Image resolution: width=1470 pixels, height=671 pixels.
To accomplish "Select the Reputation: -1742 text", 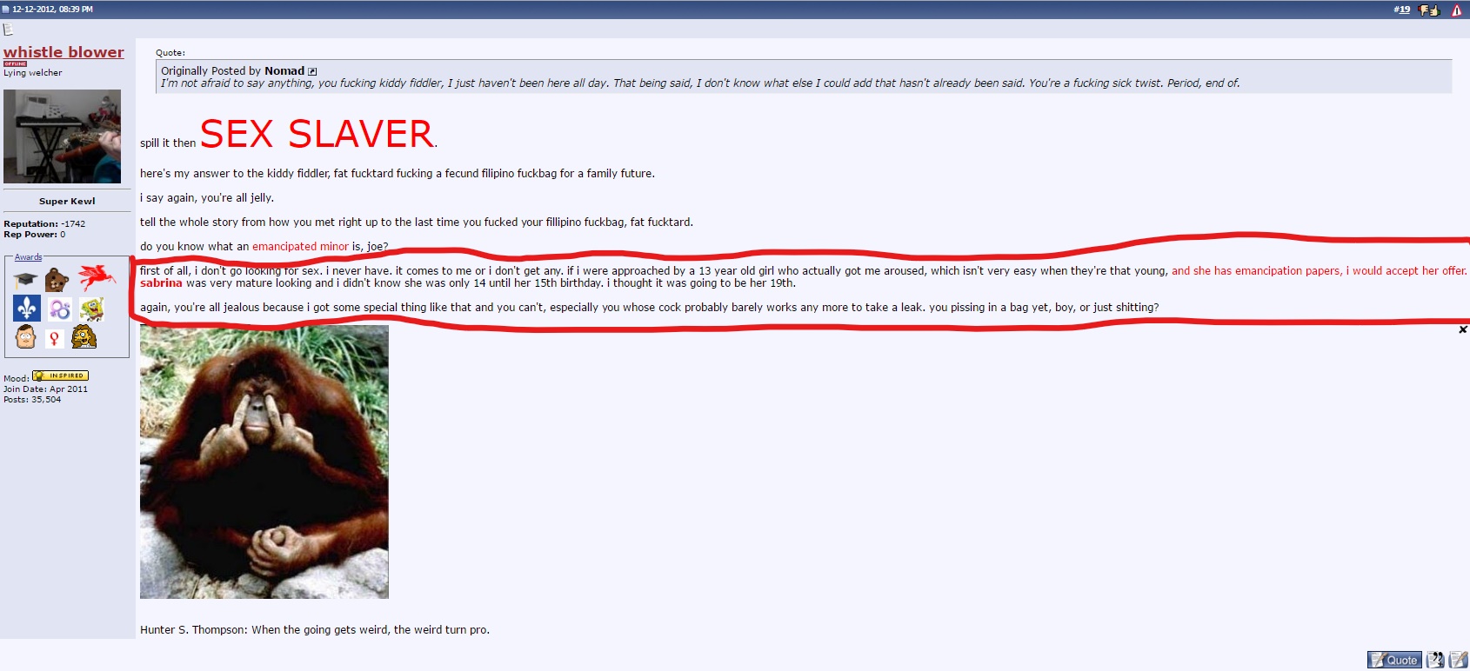I will pyautogui.click(x=44, y=224).
